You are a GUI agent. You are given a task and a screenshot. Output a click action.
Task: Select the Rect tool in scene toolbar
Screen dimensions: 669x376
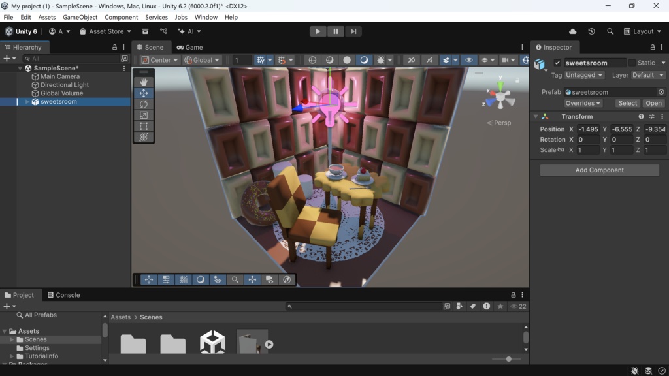coord(144,127)
